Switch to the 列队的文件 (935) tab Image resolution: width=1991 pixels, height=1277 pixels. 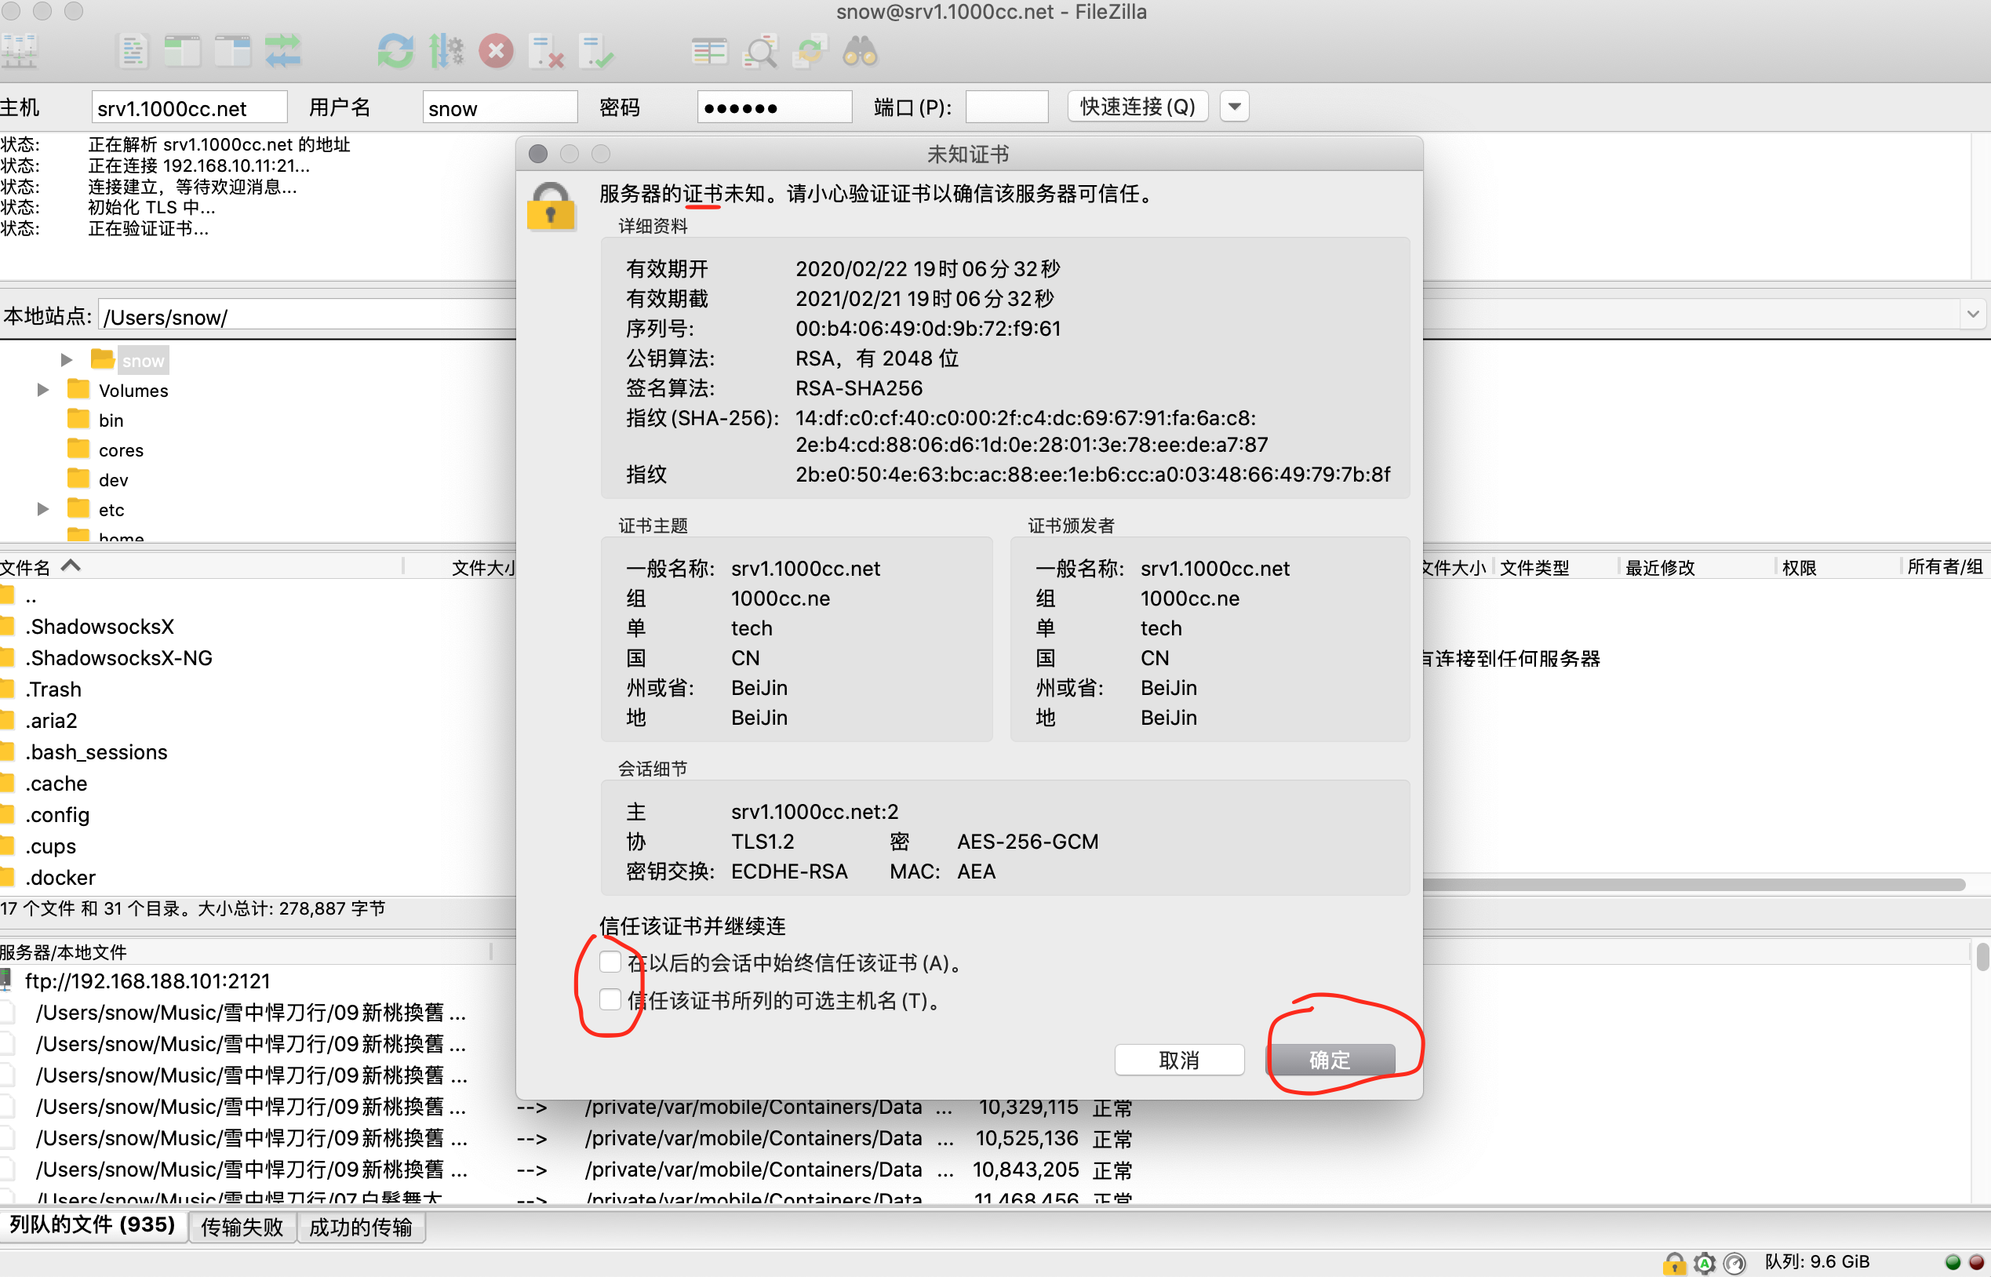click(x=93, y=1224)
